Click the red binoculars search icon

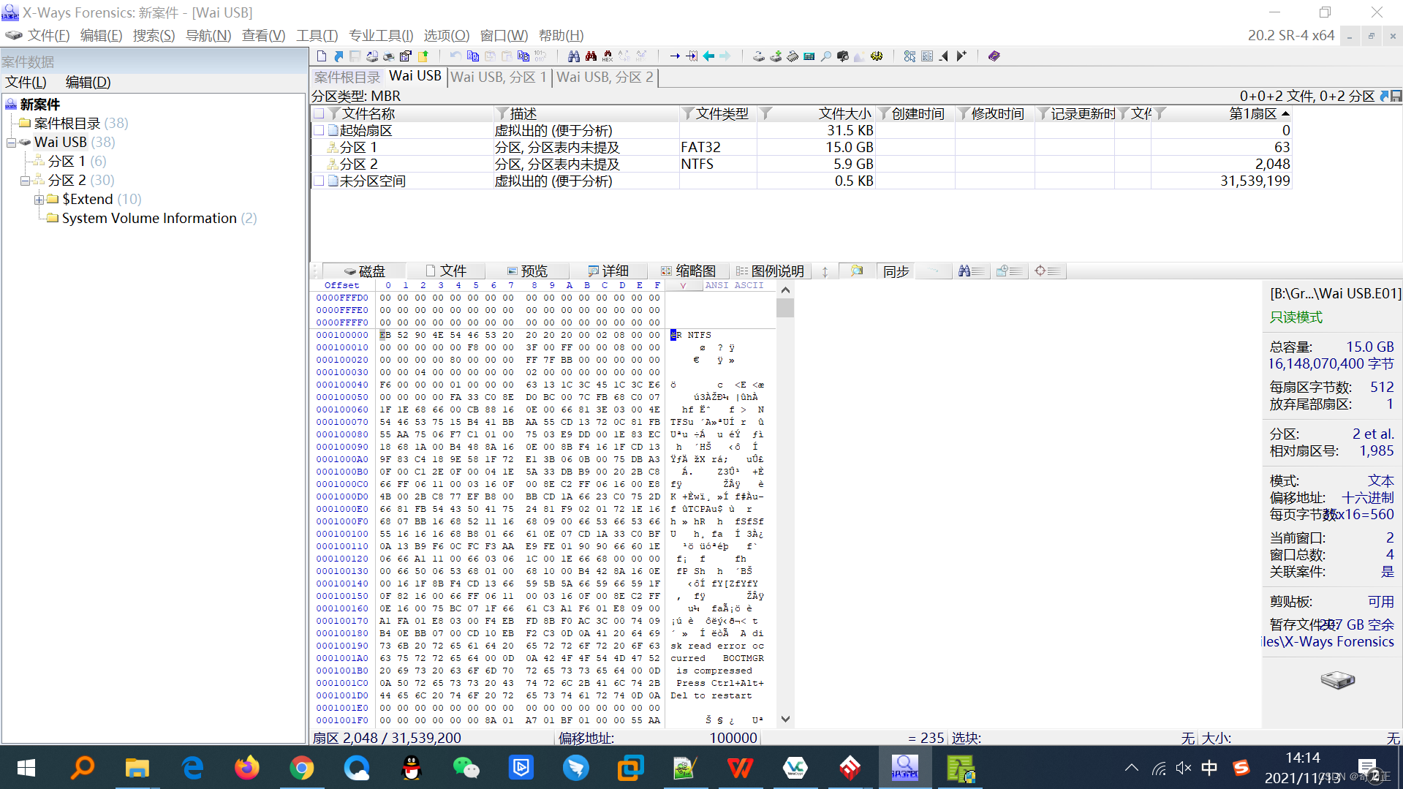591,56
